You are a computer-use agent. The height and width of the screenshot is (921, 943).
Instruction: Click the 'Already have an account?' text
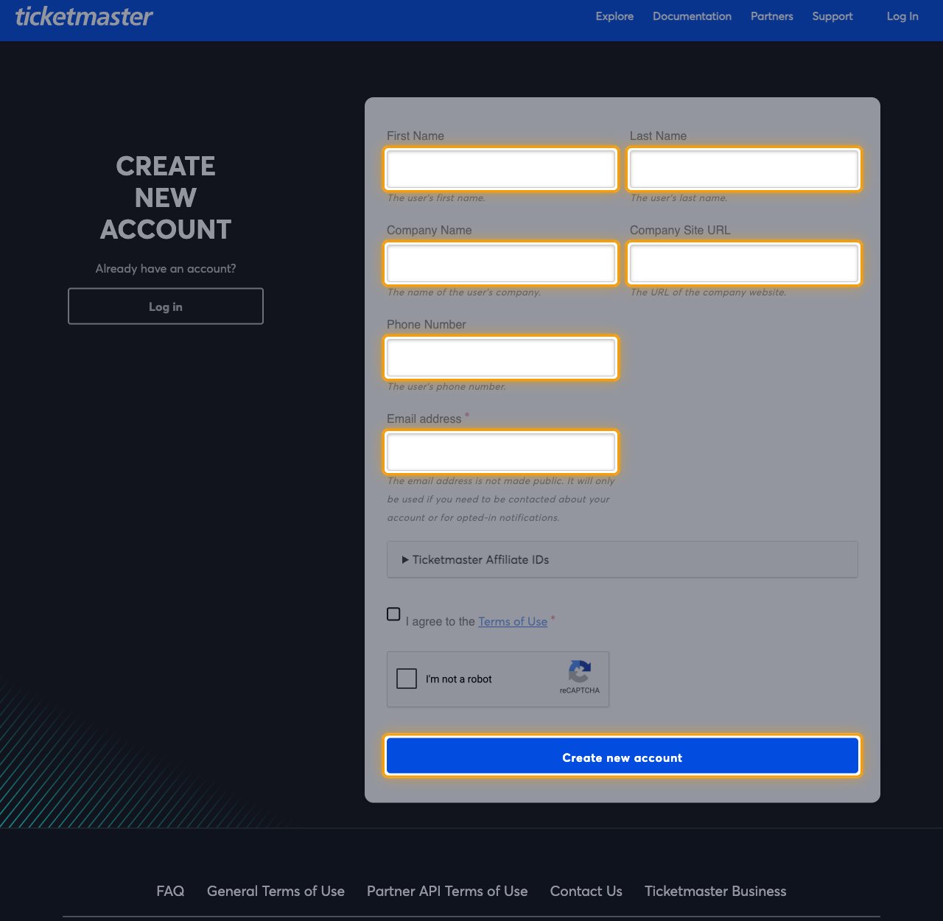(166, 268)
